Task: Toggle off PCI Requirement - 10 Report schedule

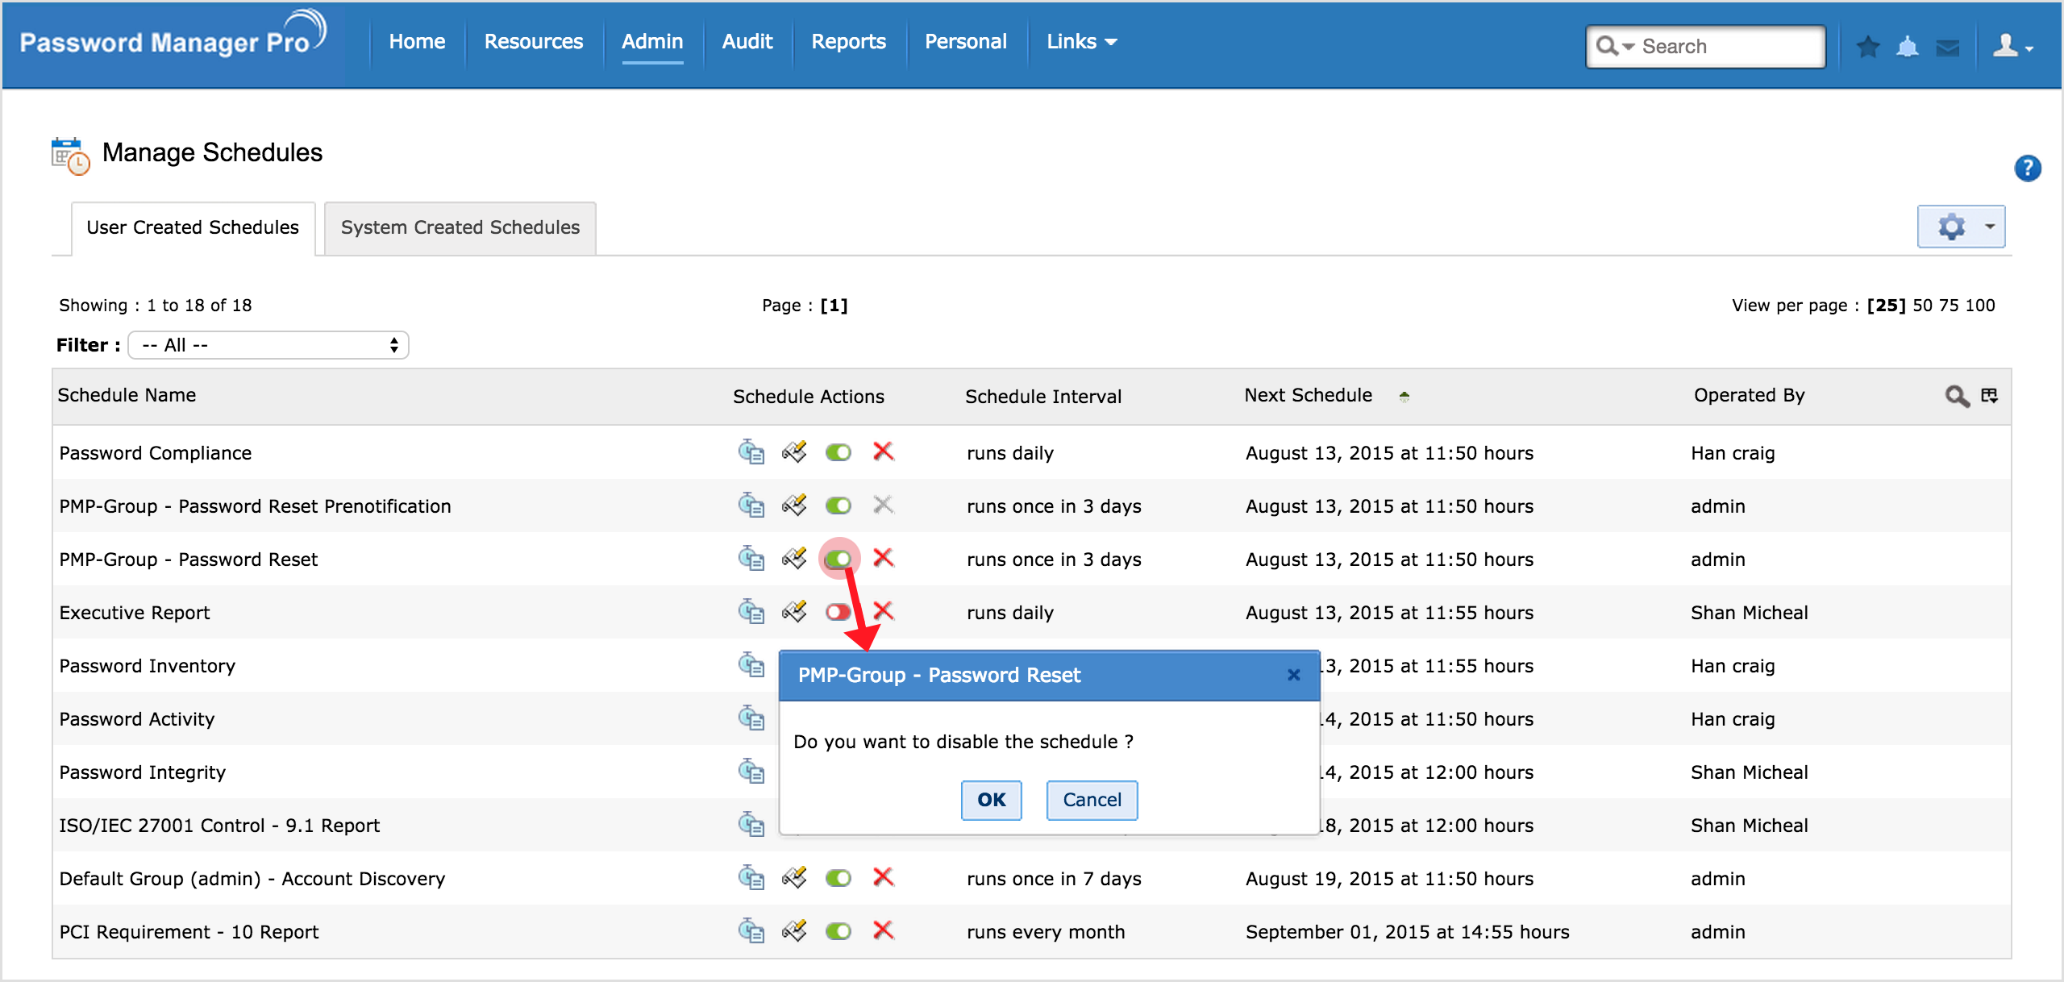Action: coord(838,931)
